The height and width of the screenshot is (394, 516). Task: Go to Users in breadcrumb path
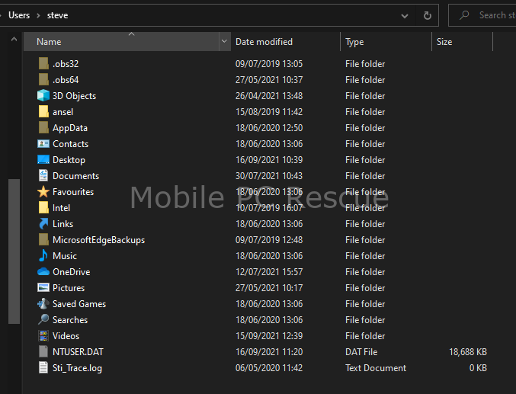(19, 15)
